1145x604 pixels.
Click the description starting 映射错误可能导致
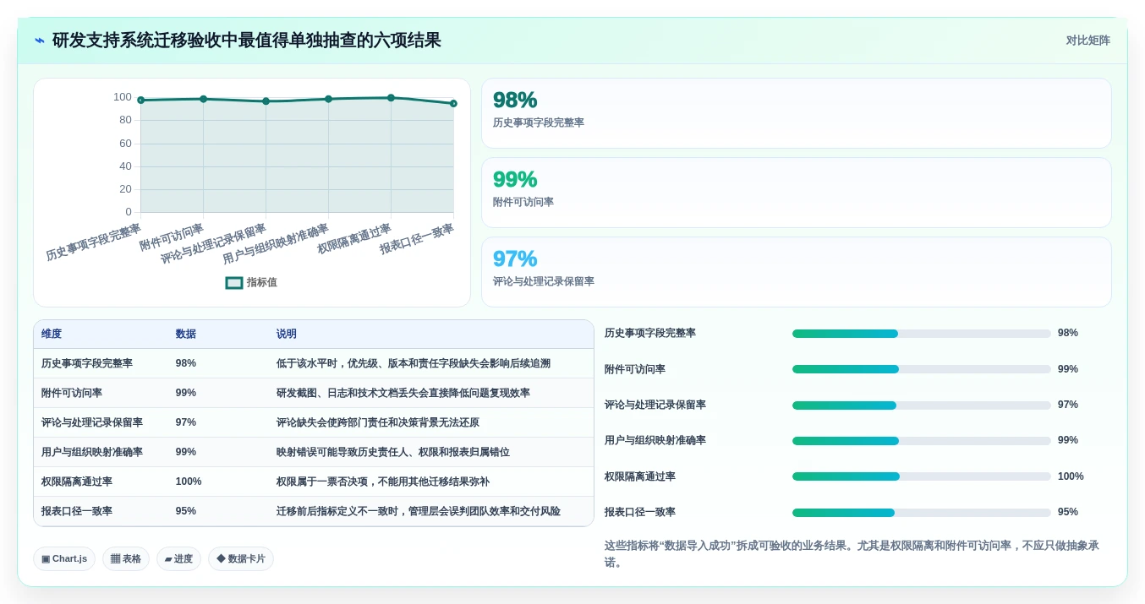pos(393,452)
